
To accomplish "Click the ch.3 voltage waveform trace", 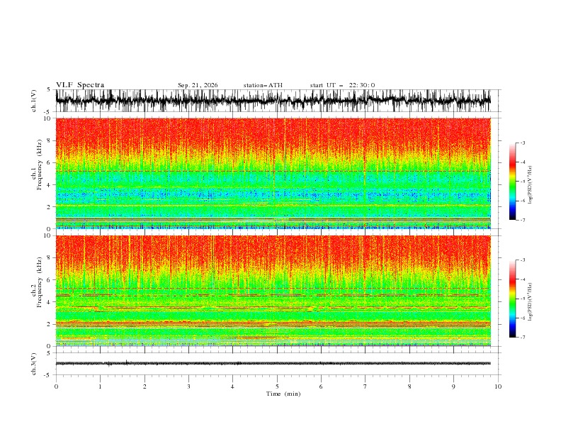I will [273, 364].
